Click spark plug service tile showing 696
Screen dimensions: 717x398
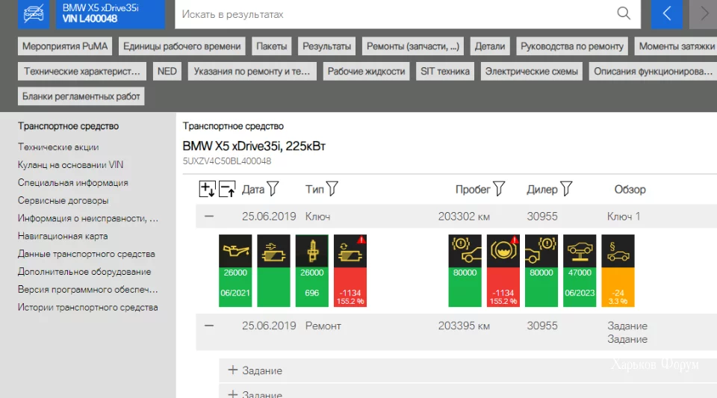tap(312, 270)
